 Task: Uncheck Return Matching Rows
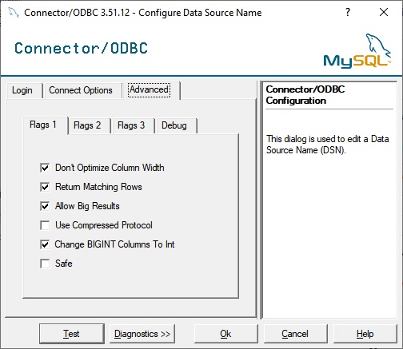tap(45, 187)
